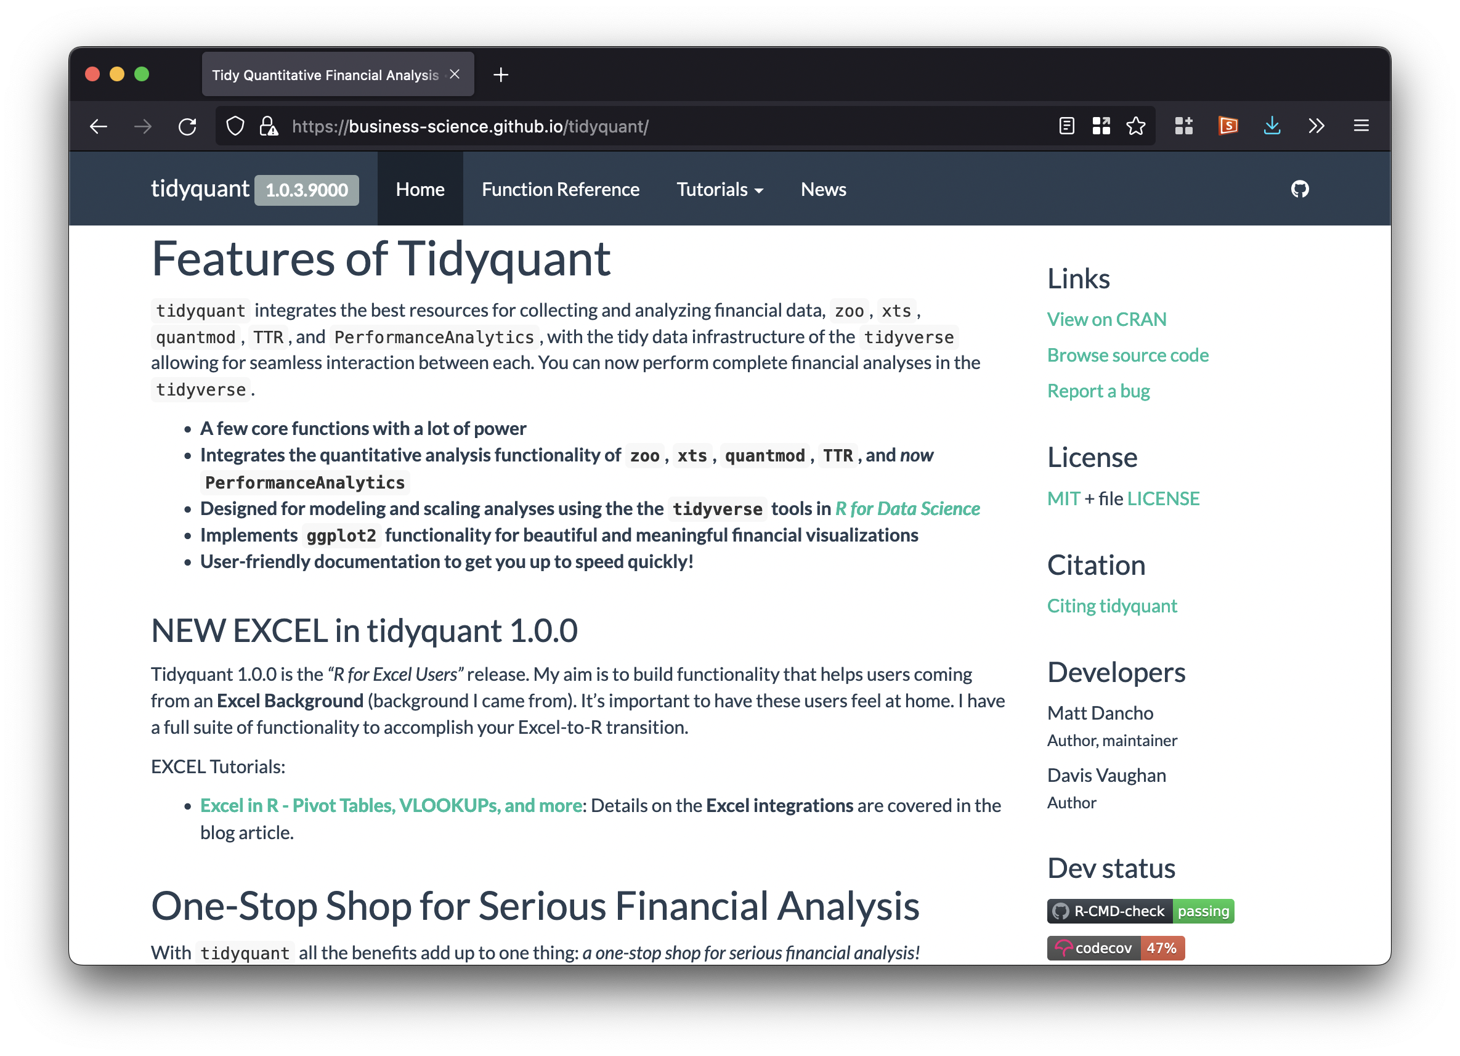1460x1056 pixels.
Task: Click the tidyquant brand name in navbar
Action: click(200, 189)
